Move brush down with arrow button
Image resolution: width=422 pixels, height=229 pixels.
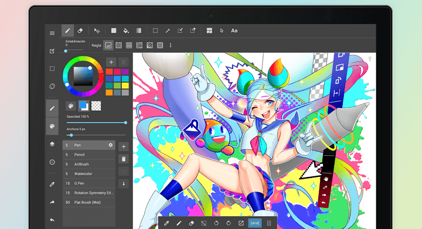point(124,184)
